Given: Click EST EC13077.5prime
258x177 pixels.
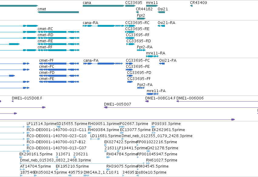Looking at the screenshot, I should point(135,130).
